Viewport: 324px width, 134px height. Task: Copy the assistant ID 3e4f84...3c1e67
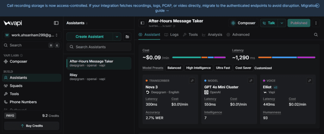pos(174,26)
